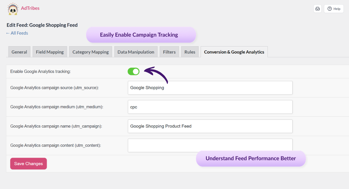Screen dimensions: 349x189
Task: Switch to the Filters tab
Action: (169, 52)
